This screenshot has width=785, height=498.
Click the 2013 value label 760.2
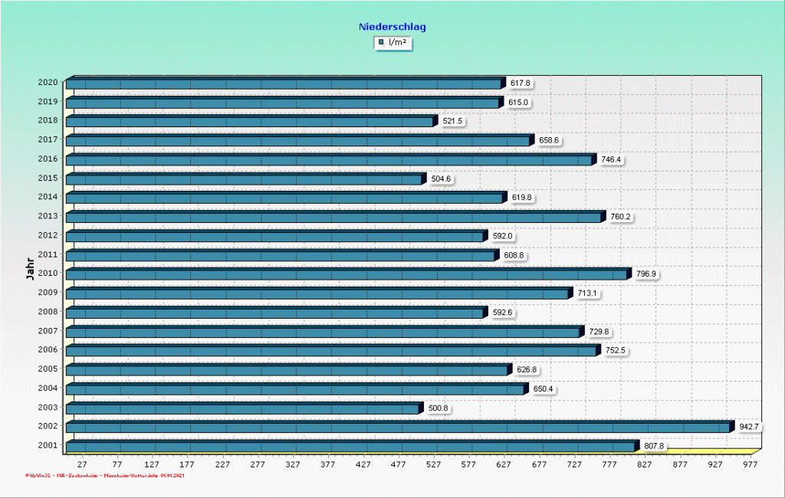[620, 217]
